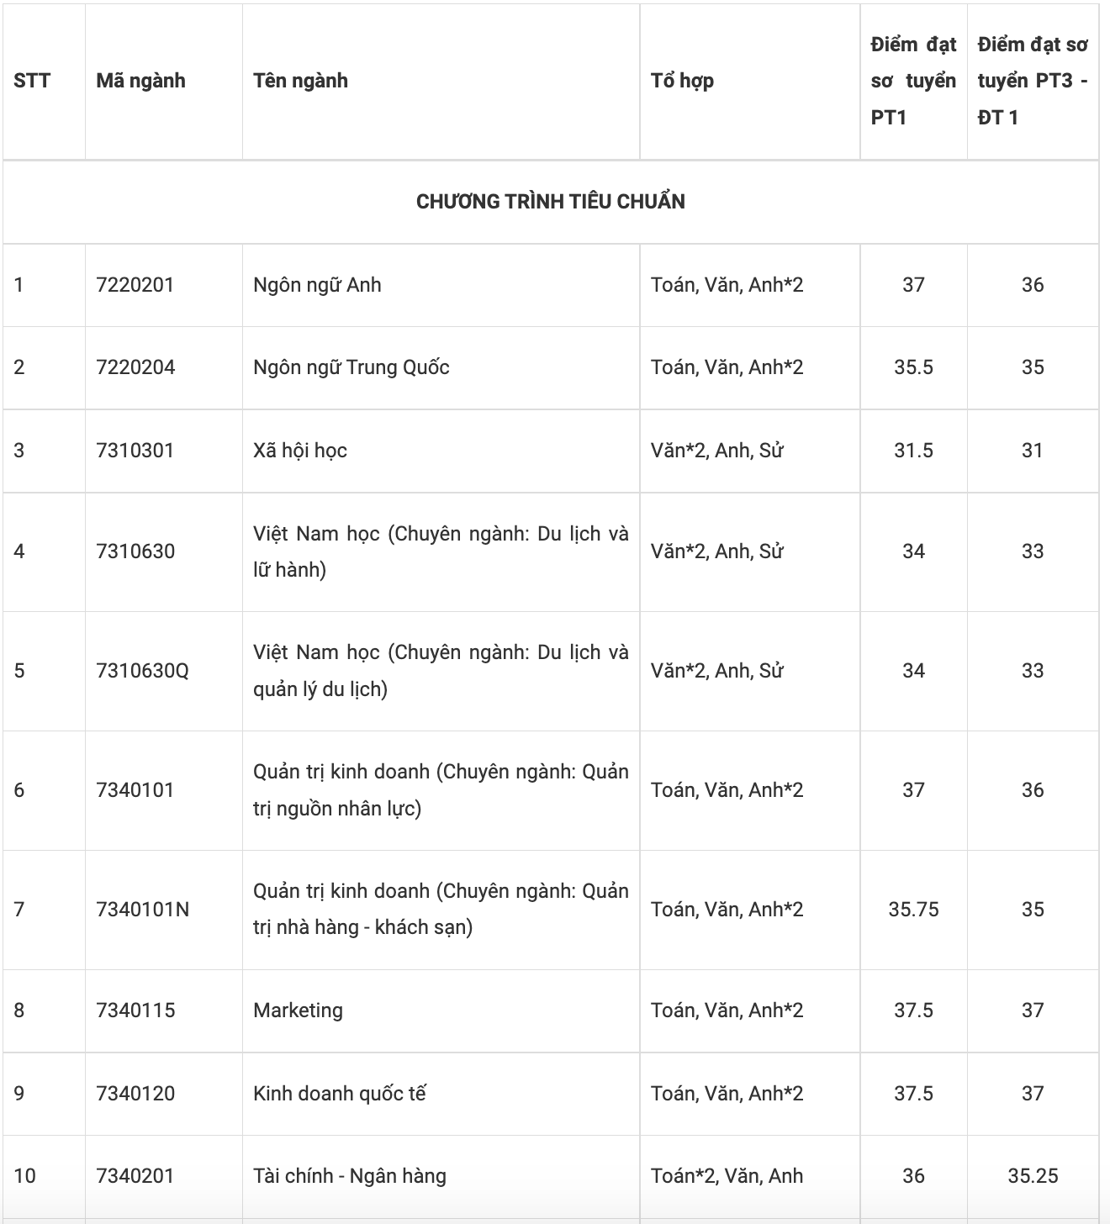This screenshot has height=1224, width=1110.
Task: Click the CHƯƠNG TRÌNH TIÊU CHUẨN section row
Action: pyautogui.click(x=551, y=202)
